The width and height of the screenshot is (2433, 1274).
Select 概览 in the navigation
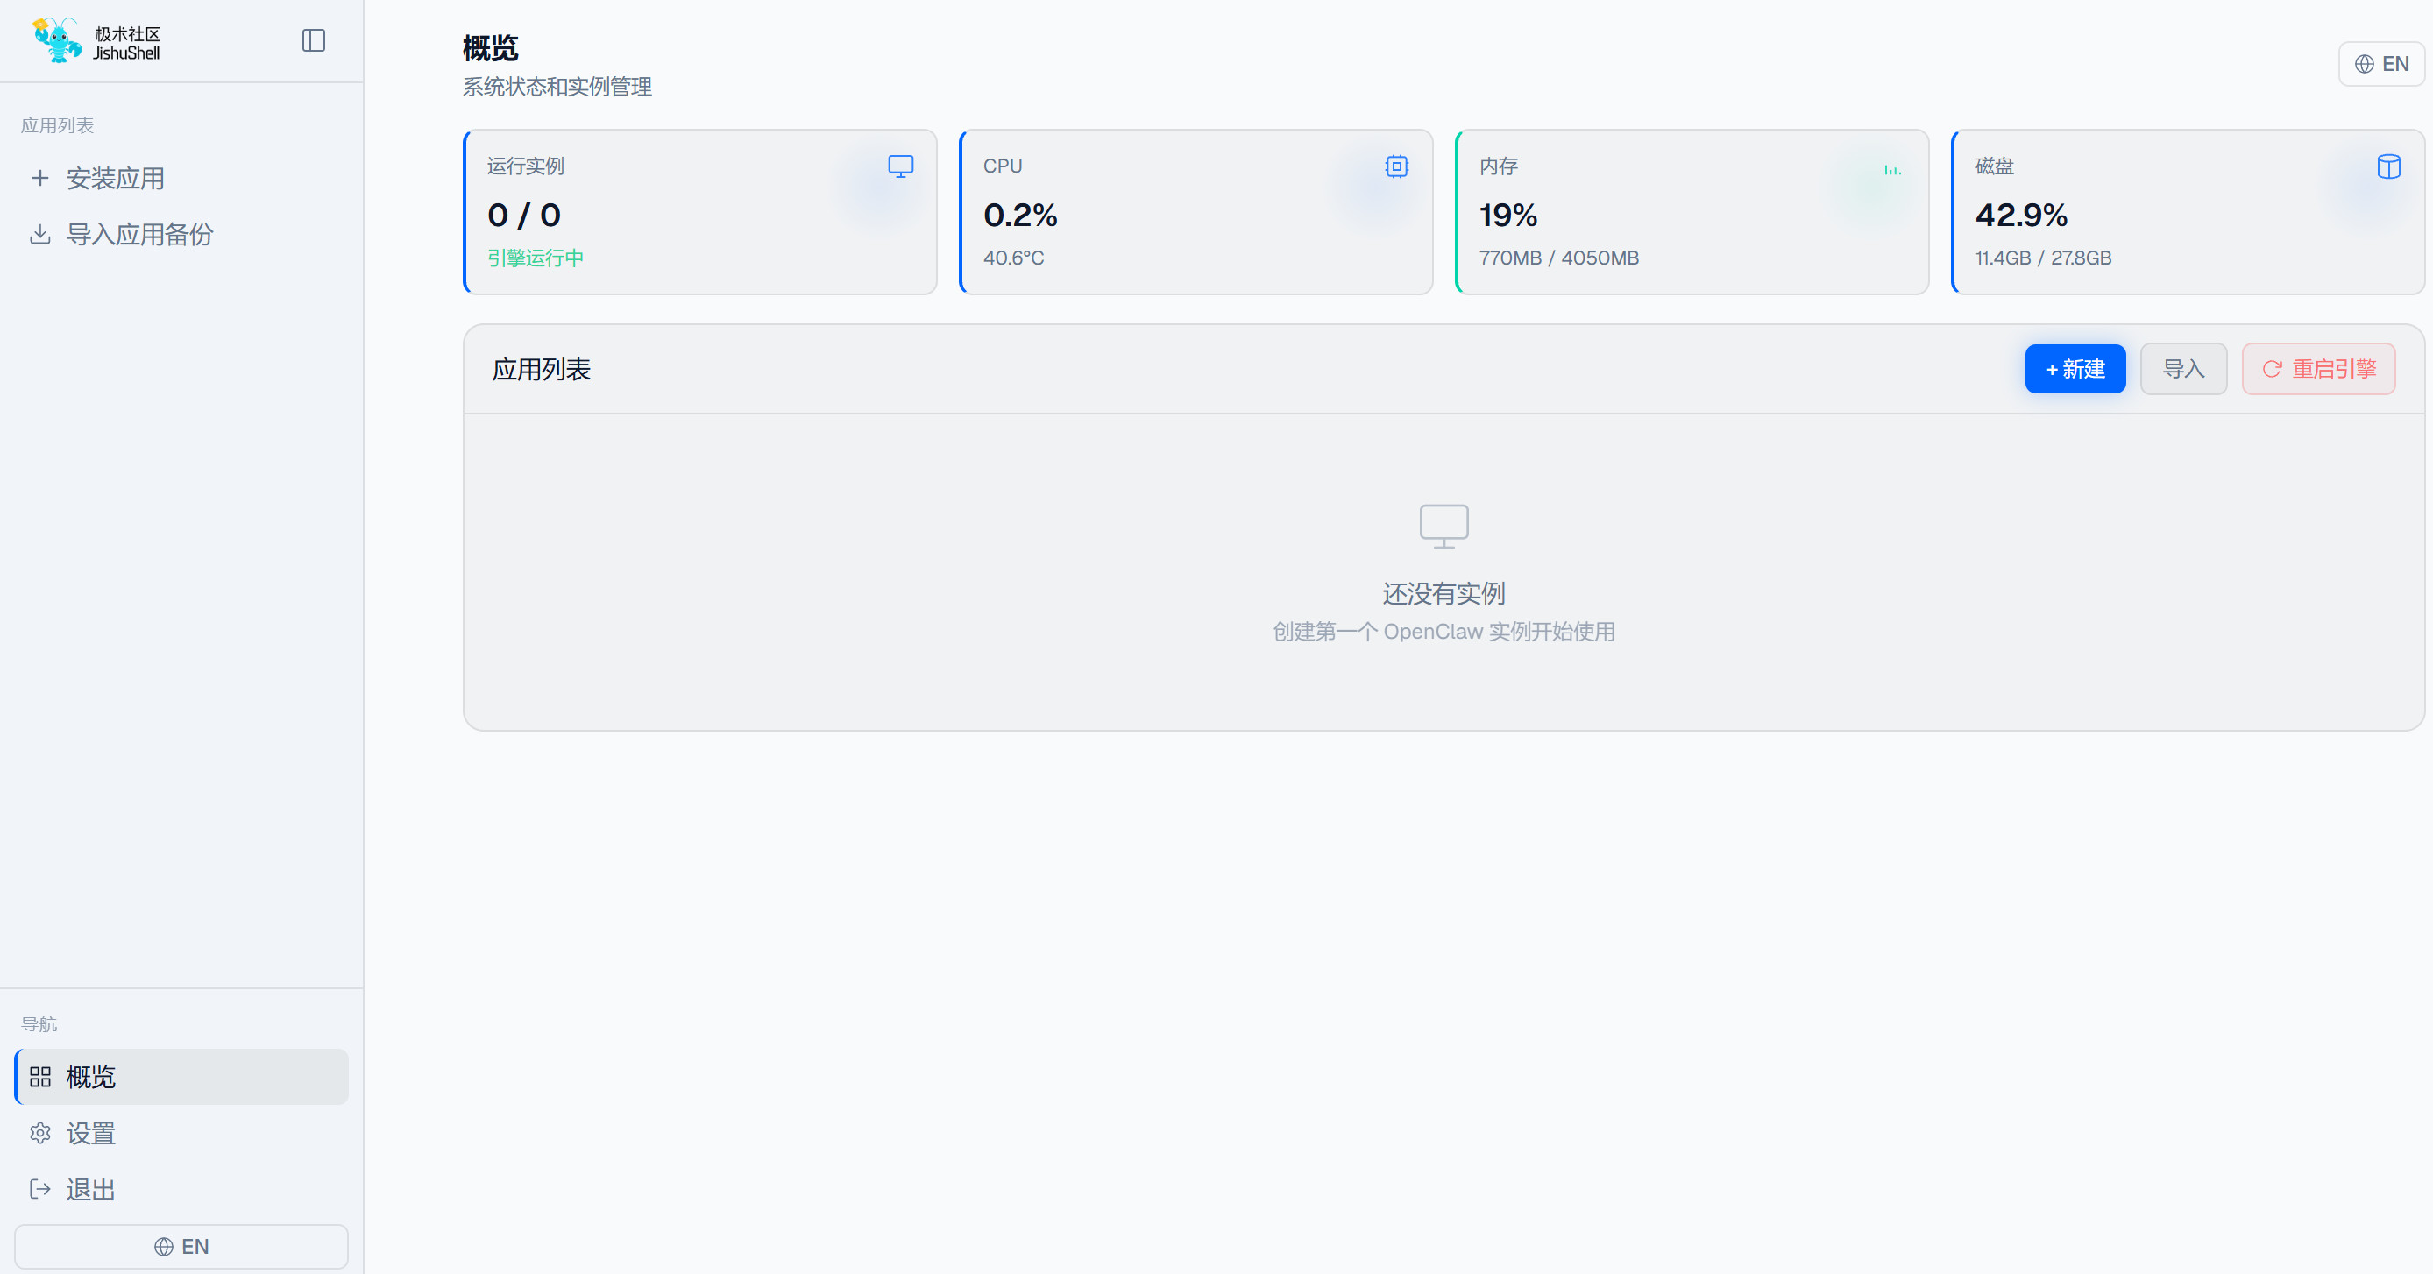tap(181, 1077)
